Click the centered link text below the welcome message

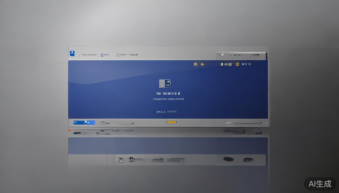pyautogui.click(x=166, y=111)
